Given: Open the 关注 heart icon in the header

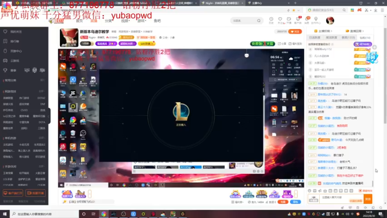Looking at the screenshot, I should [280, 20].
